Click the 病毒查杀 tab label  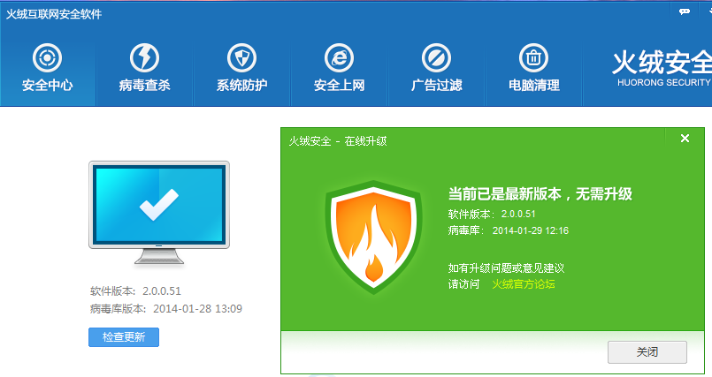[144, 86]
